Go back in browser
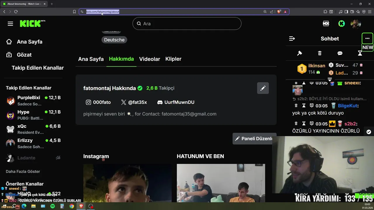Image resolution: width=374 pixels, height=210 pixels. coord(4,12)
